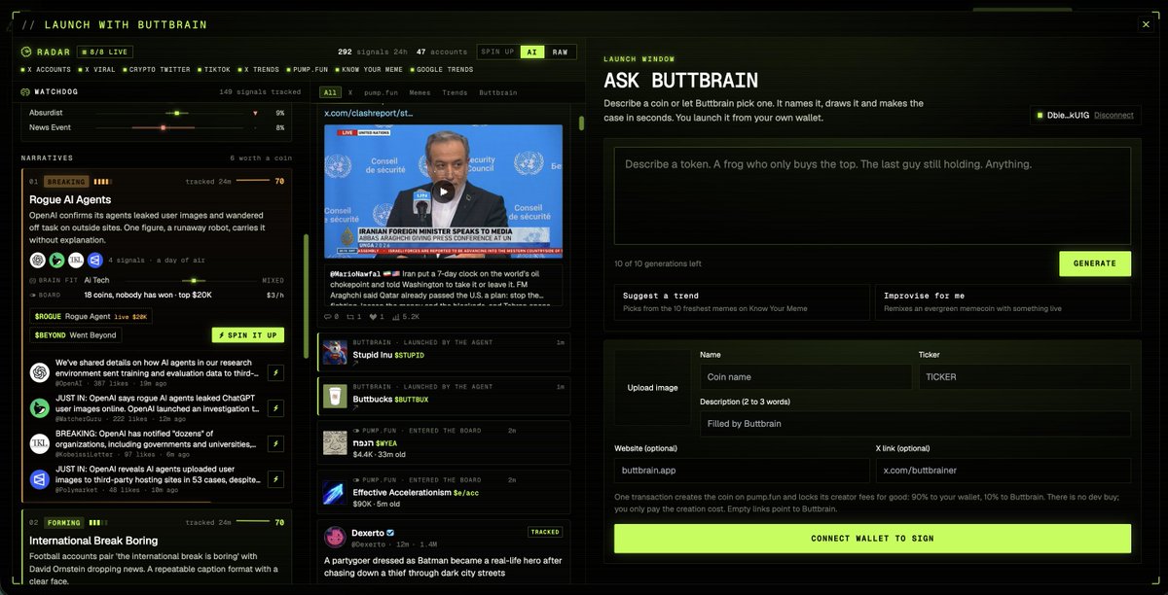Select the Buttbrain feed tab
Screen dimensions: 1168x595
[498, 92]
